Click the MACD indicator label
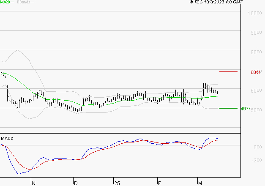265x186 pixels. click(x=7, y=139)
